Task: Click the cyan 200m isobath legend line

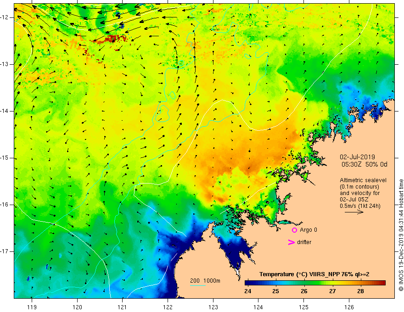Action: (x=197, y=285)
